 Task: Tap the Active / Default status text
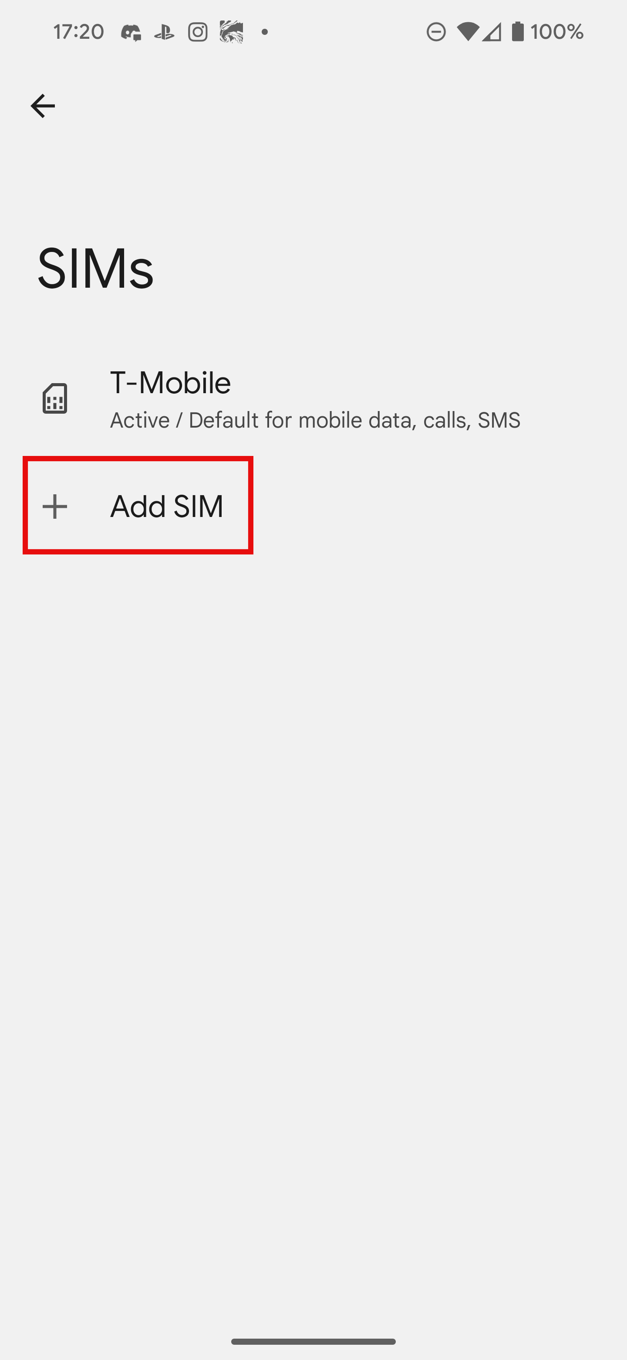(x=315, y=421)
